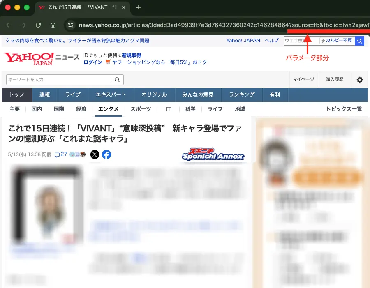Open the Yahoo! JAPAN top link
This screenshot has height=288, width=370.
click(x=243, y=41)
